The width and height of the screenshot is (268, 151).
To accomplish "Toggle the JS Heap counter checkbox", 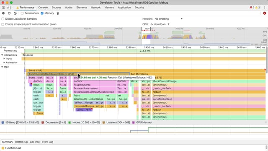I will [x=3, y=122].
